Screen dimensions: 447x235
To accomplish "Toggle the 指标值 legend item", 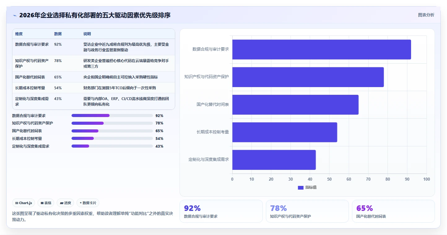I will pos(307,187).
